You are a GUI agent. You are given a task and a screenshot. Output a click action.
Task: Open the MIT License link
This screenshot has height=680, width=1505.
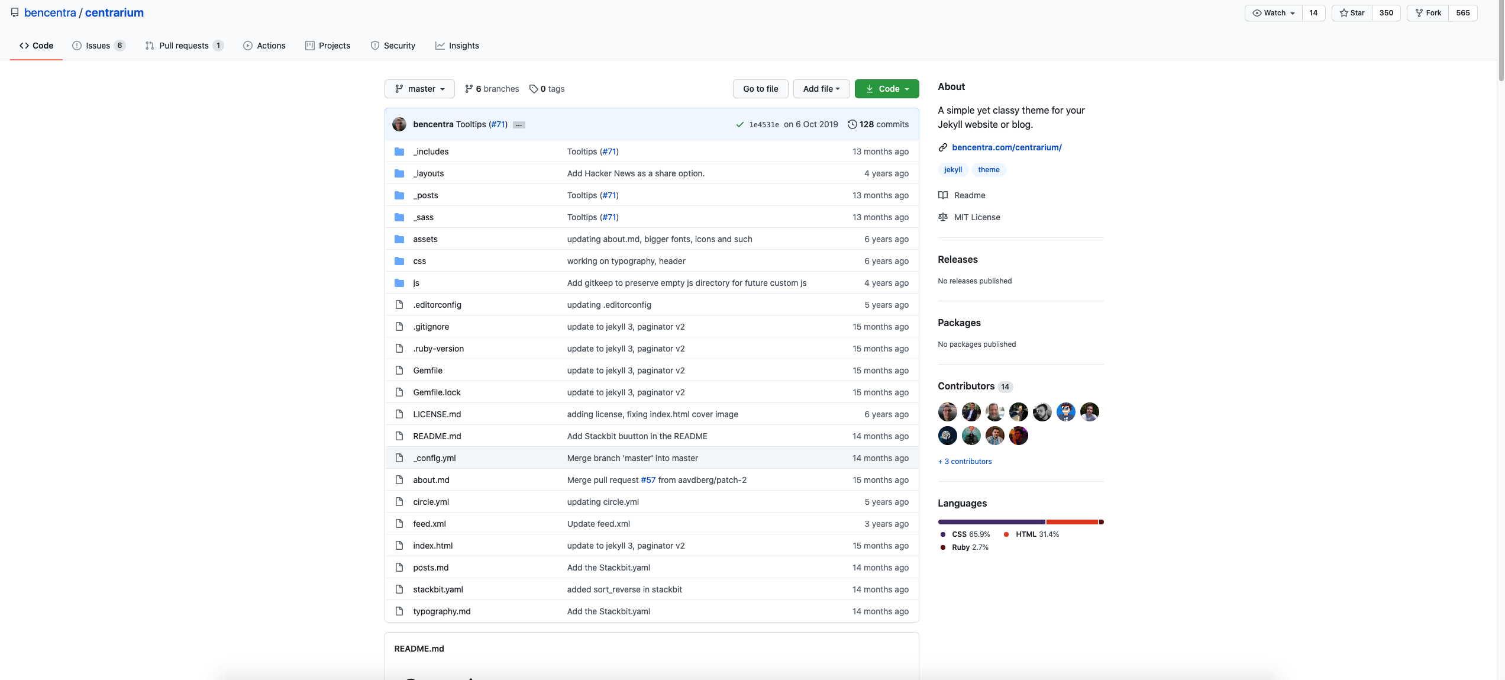click(977, 217)
